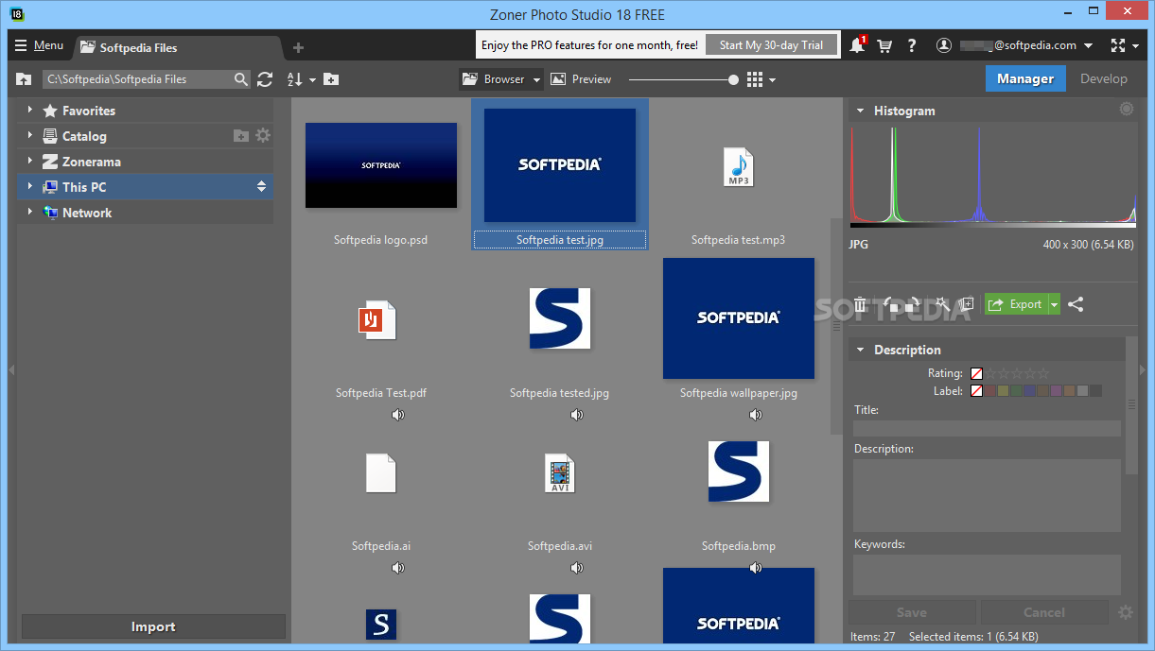The height and width of the screenshot is (651, 1155).
Task: Apply quick fix magic wand
Action: coord(942,304)
